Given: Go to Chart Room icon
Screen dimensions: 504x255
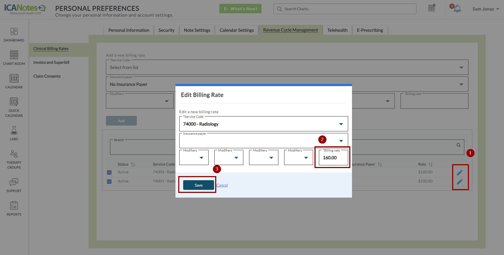Looking at the screenshot, I should pyautogui.click(x=14, y=58).
